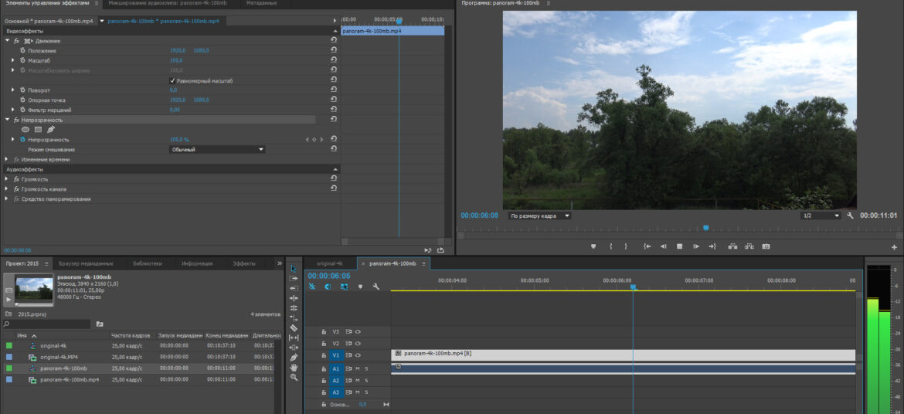904x414 pixels.
Task: Open playback resolution dropdown 1/2
Action: [821, 215]
